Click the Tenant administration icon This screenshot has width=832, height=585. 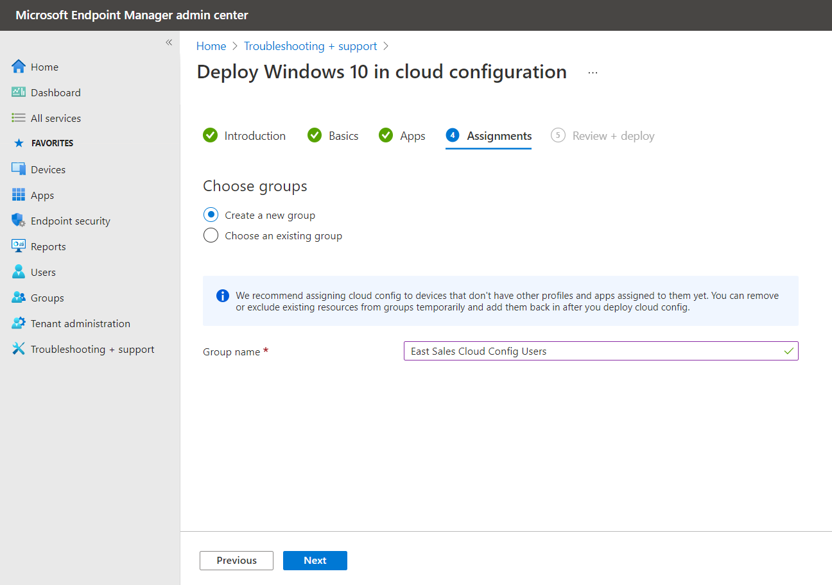19,323
